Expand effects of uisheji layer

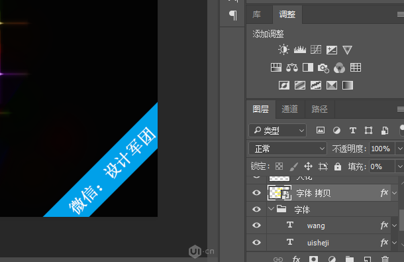pos(395,243)
